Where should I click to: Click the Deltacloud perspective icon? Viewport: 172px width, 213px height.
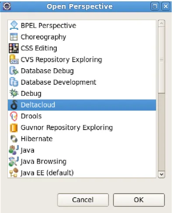(14, 105)
